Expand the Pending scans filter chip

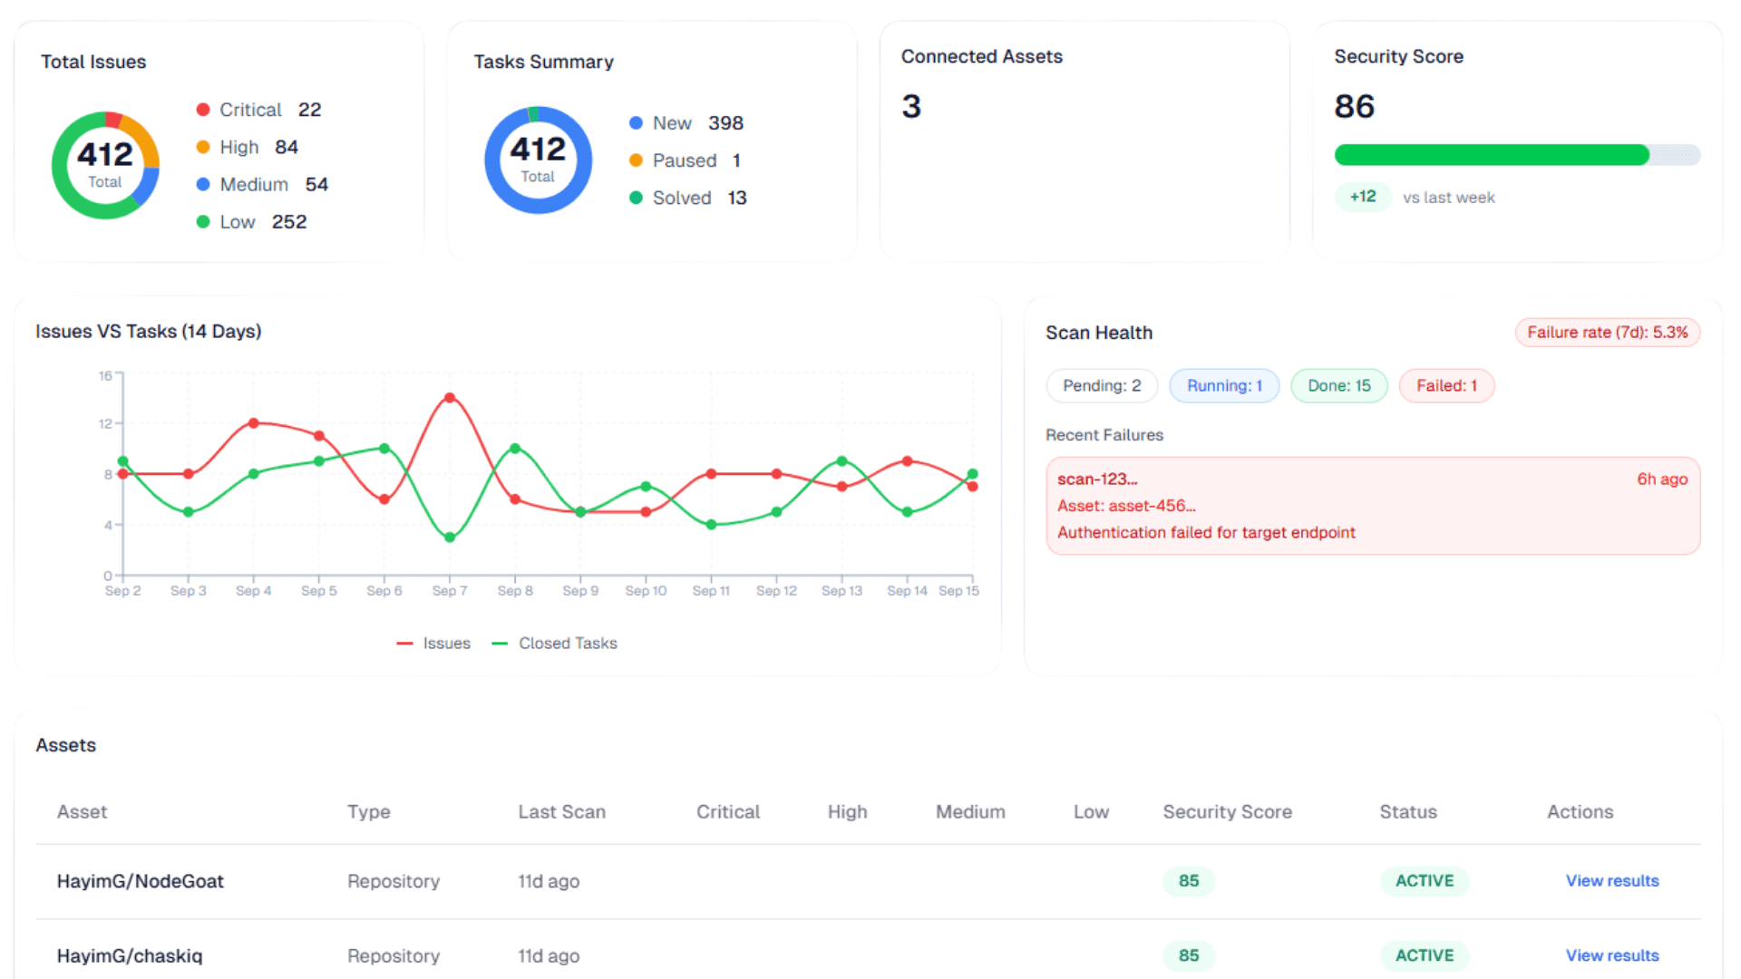(x=1102, y=385)
